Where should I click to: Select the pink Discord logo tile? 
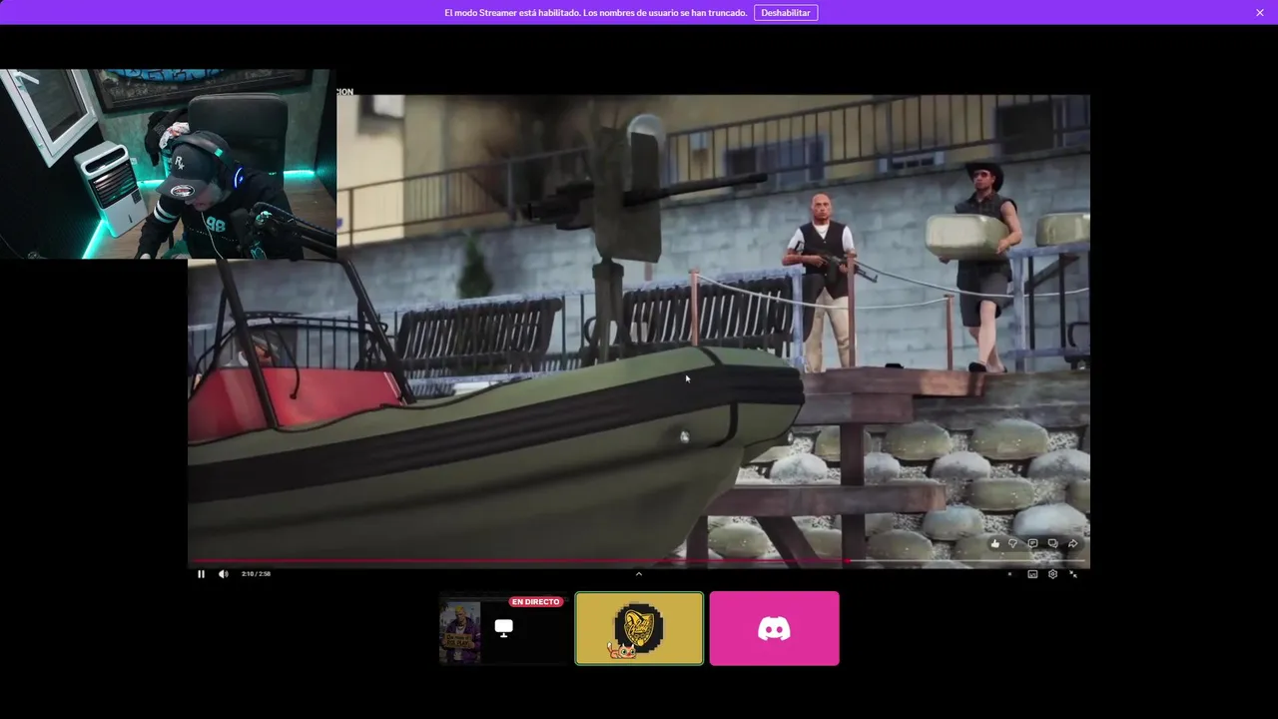tap(774, 628)
